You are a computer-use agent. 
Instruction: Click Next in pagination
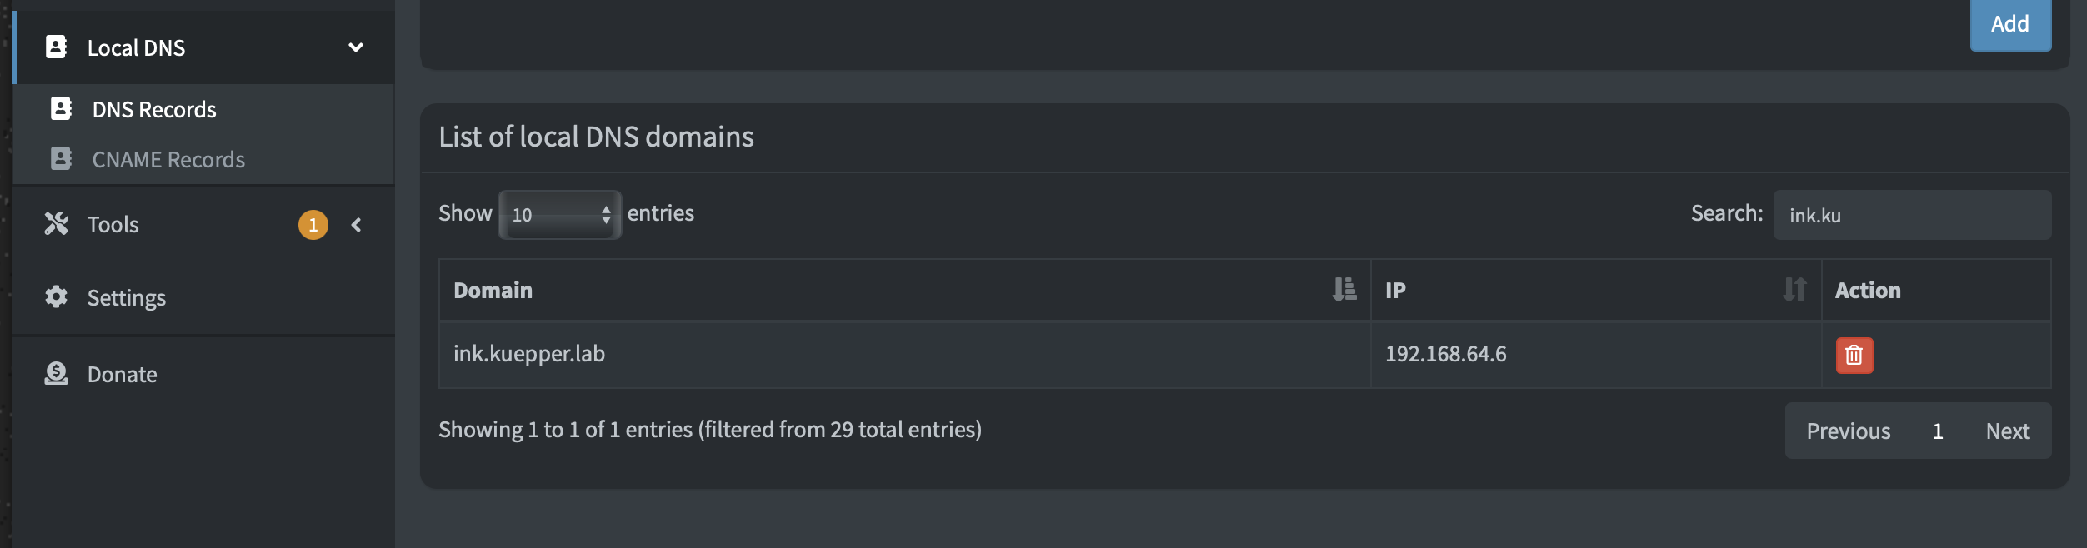pos(2007,431)
